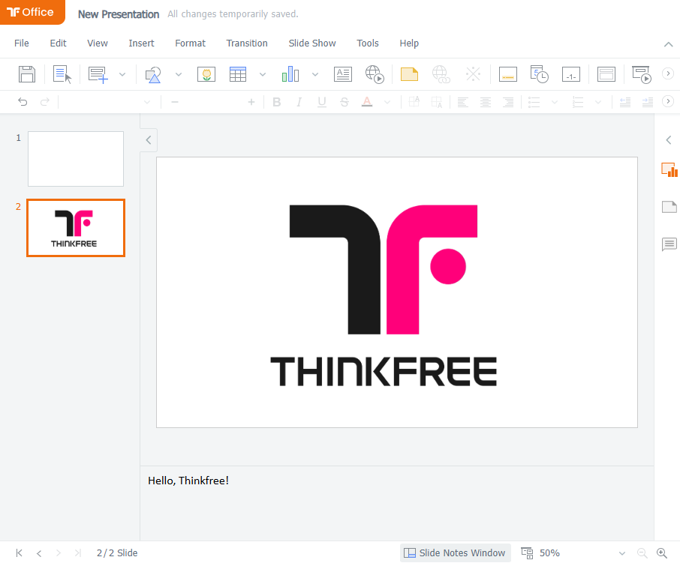This screenshot has width=680, height=563.
Task: Decrease font size with minus button
Action: [175, 102]
